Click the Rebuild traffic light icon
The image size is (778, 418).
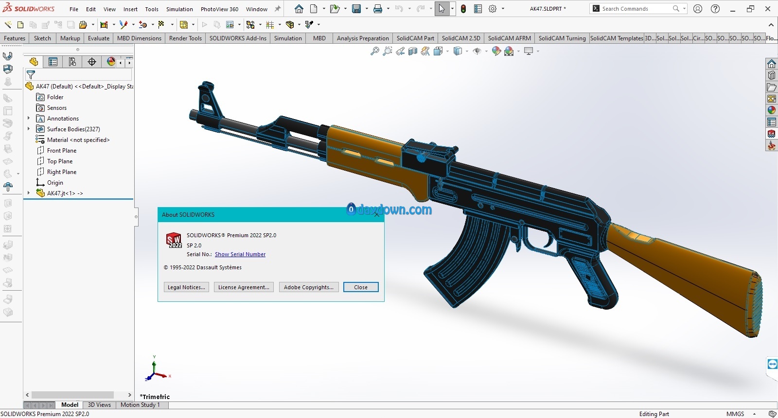click(463, 9)
